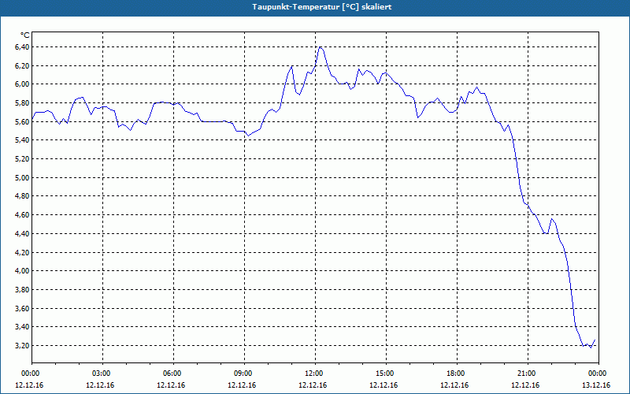Click the curve's 6,40 peak after 12:00
The height and width of the screenshot is (394, 630).
pos(321,47)
